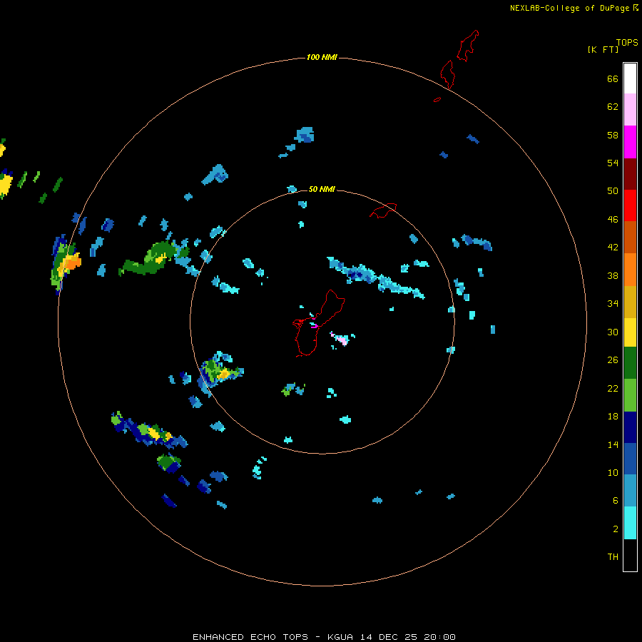642x642 pixels.
Task: Click the '18' scale label
Action: [x=613, y=417]
